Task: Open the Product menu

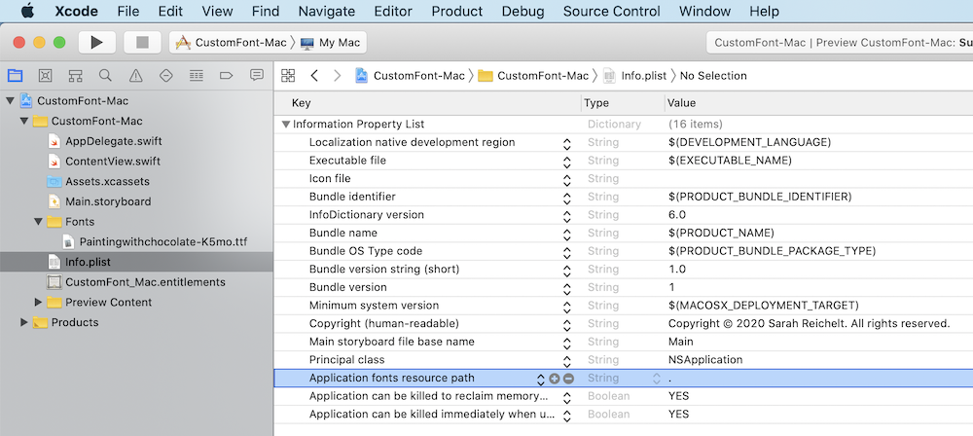Action: click(x=456, y=11)
